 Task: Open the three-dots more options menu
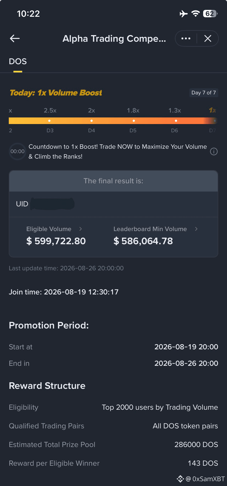186,39
